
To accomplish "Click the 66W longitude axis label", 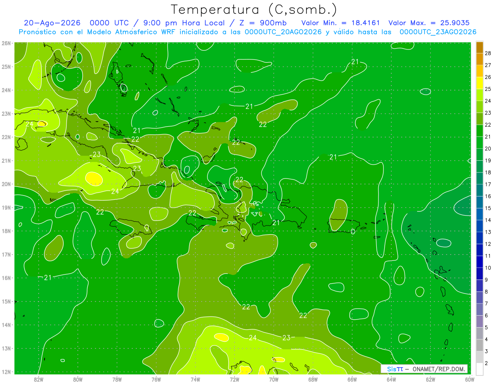I will pyautogui.click(x=352, y=379).
